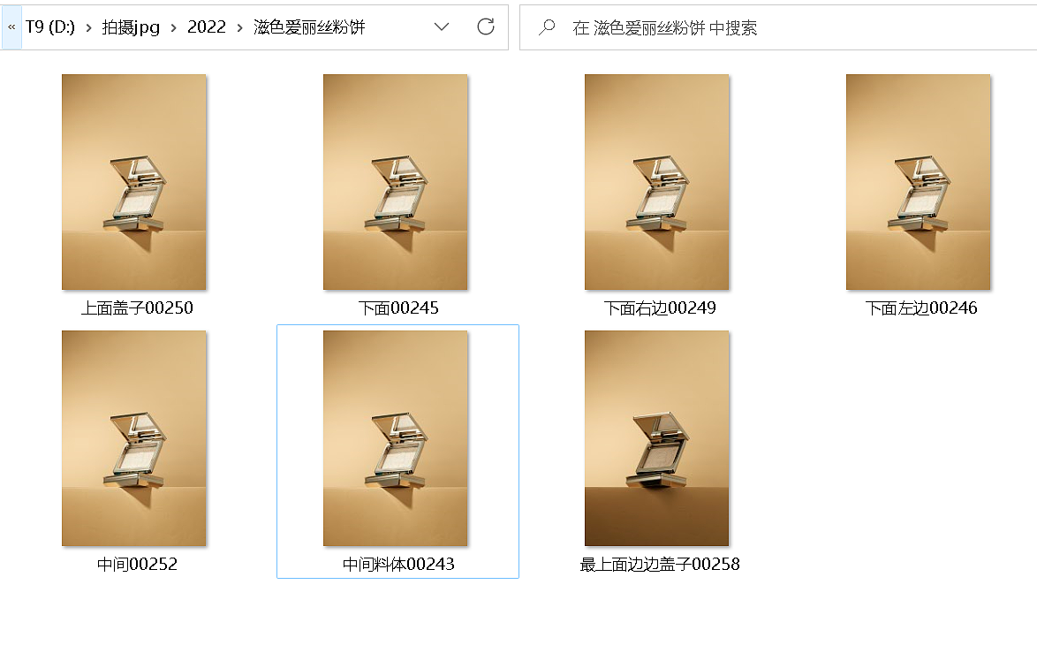Image resolution: width=1037 pixels, height=653 pixels.
Task: Expand chevron after T9 (D:) breadcrumb
Action: tap(88, 27)
